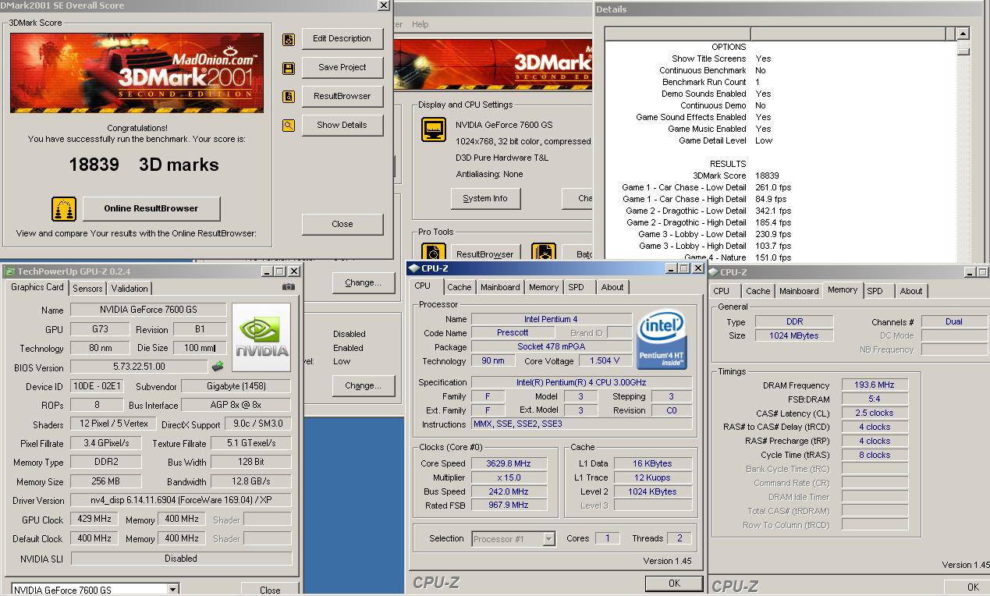Click the Save Project floppy icon
The width and height of the screenshot is (990, 596).
click(x=289, y=69)
